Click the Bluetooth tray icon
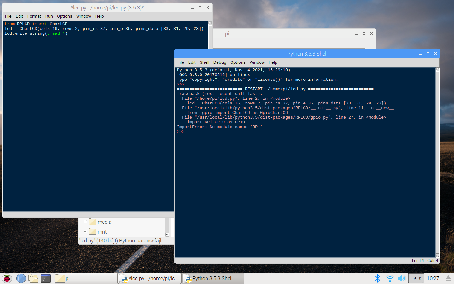 378,278
